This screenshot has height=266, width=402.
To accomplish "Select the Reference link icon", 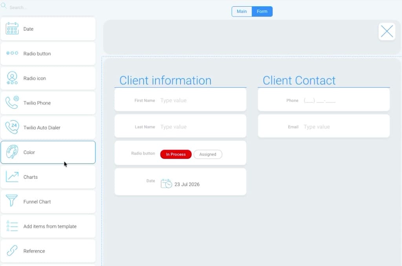I will click(x=12, y=251).
